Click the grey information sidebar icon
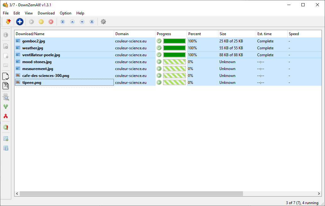Screen dimensions: 325x206 (x=6, y=35)
